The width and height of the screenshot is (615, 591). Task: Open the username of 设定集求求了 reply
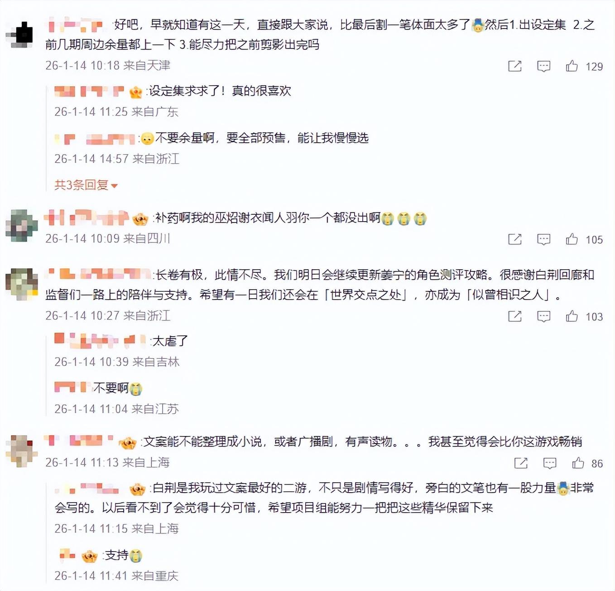[90, 92]
